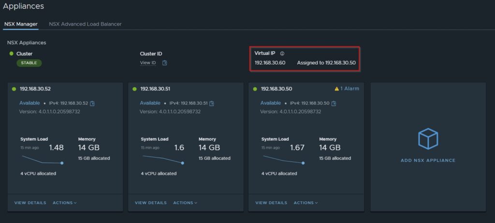Image resolution: width=495 pixels, height=223 pixels.
Task: Click the green status dot of 192.168.30.52
Action: point(14,89)
